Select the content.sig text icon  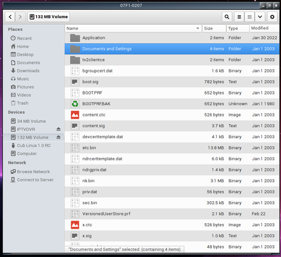[75, 126]
